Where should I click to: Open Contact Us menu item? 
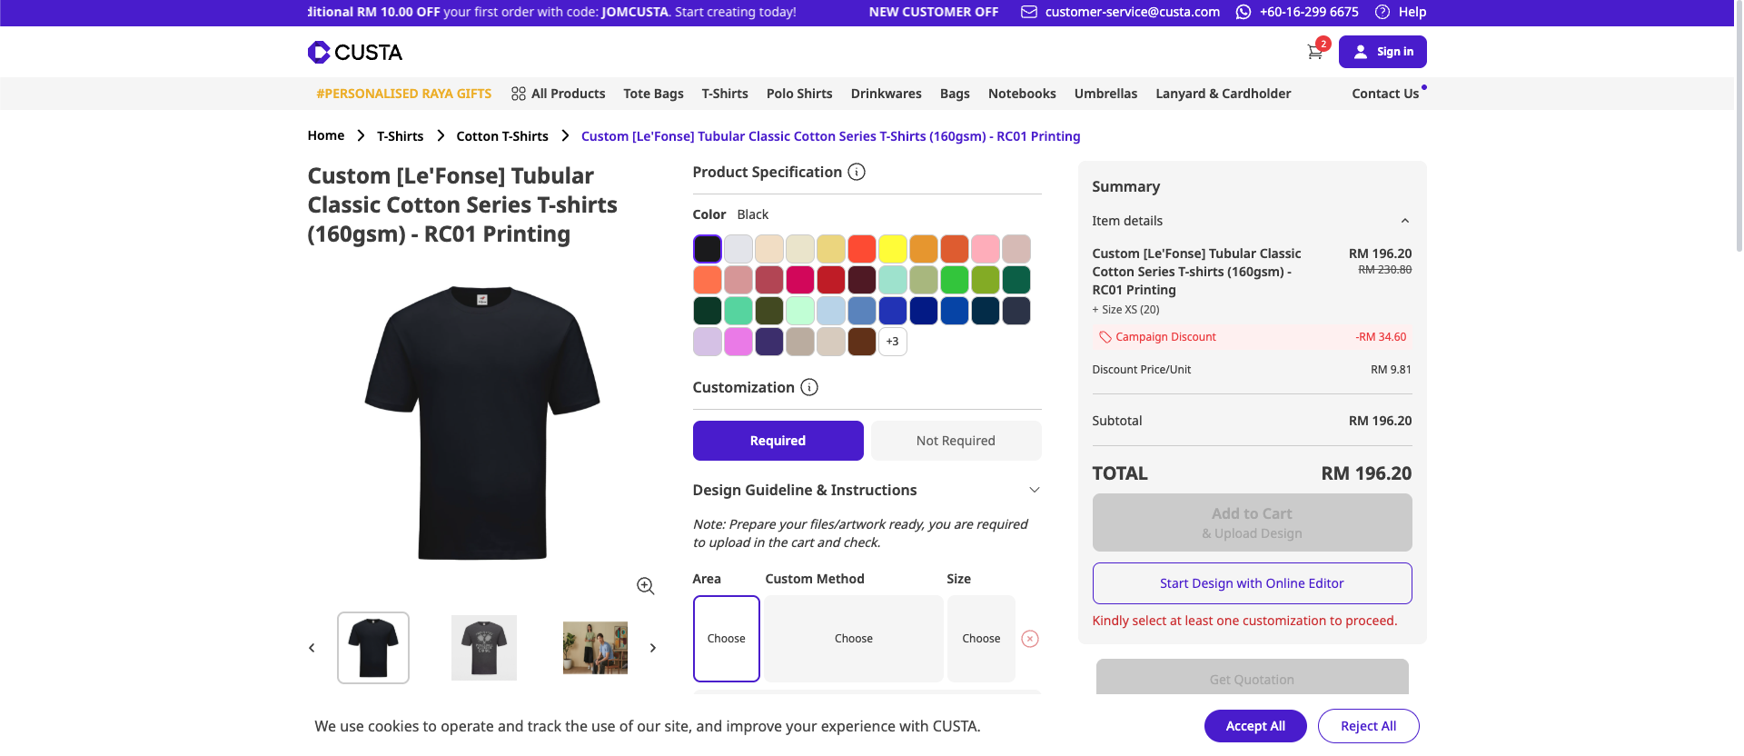coord(1385,94)
